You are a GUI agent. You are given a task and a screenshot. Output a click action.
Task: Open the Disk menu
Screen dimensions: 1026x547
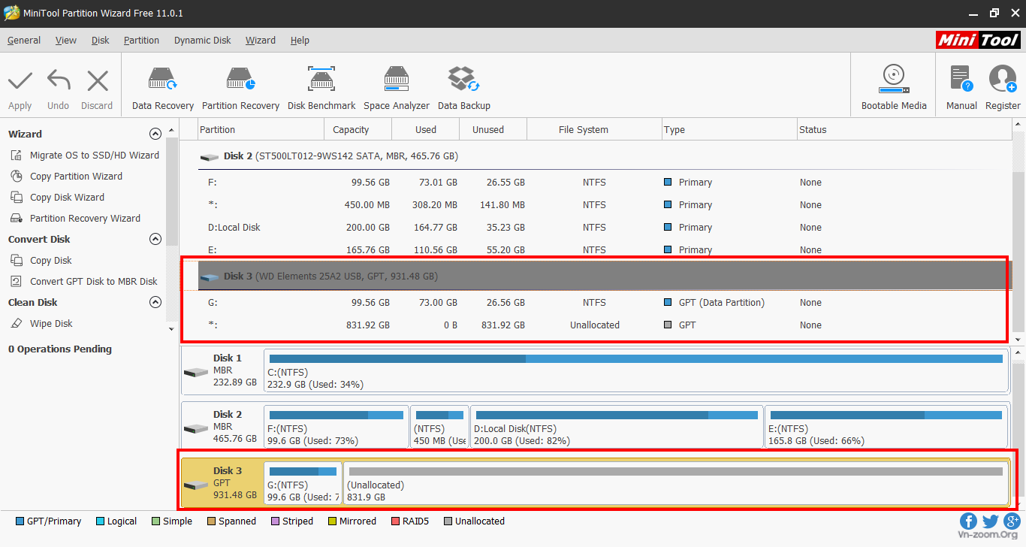(101, 41)
